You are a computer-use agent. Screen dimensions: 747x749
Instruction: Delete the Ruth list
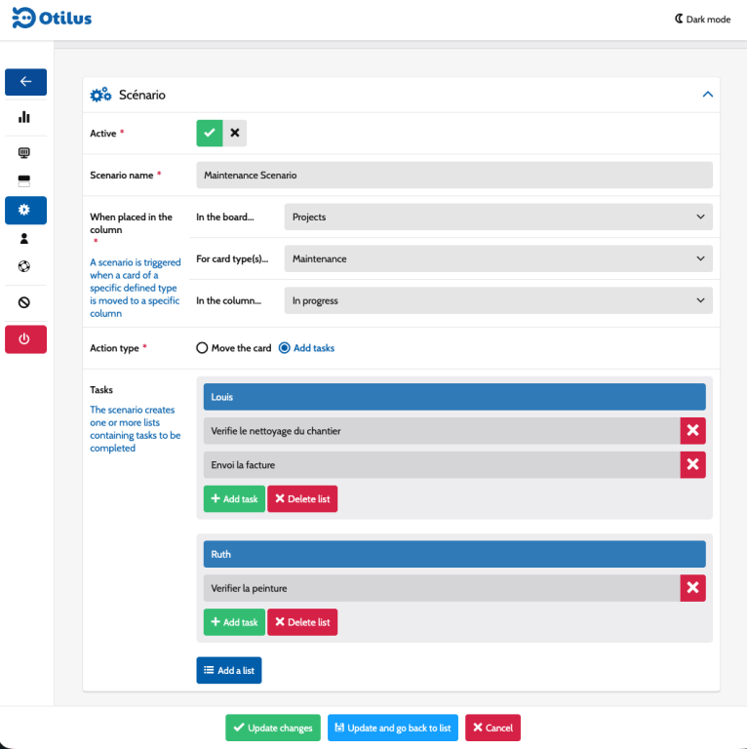click(x=302, y=622)
